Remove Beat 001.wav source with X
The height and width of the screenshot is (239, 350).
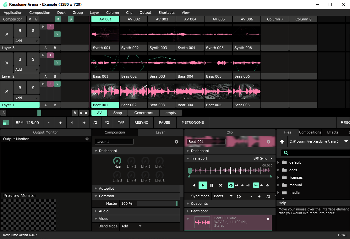[268, 219]
